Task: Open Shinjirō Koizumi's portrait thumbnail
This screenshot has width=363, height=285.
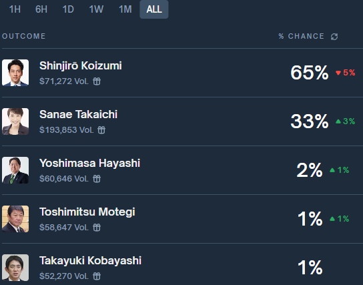Action: tap(15, 73)
